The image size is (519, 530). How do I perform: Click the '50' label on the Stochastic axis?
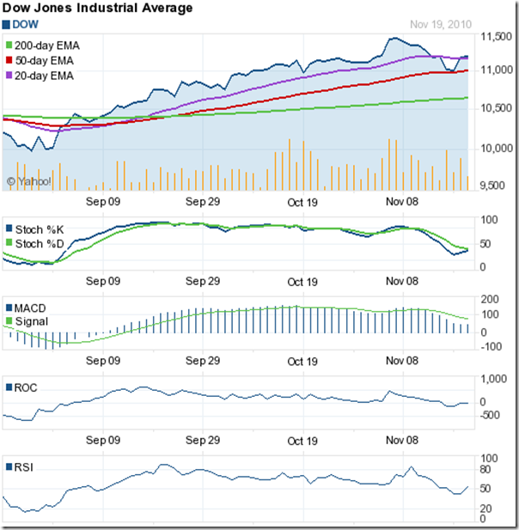click(x=485, y=244)
